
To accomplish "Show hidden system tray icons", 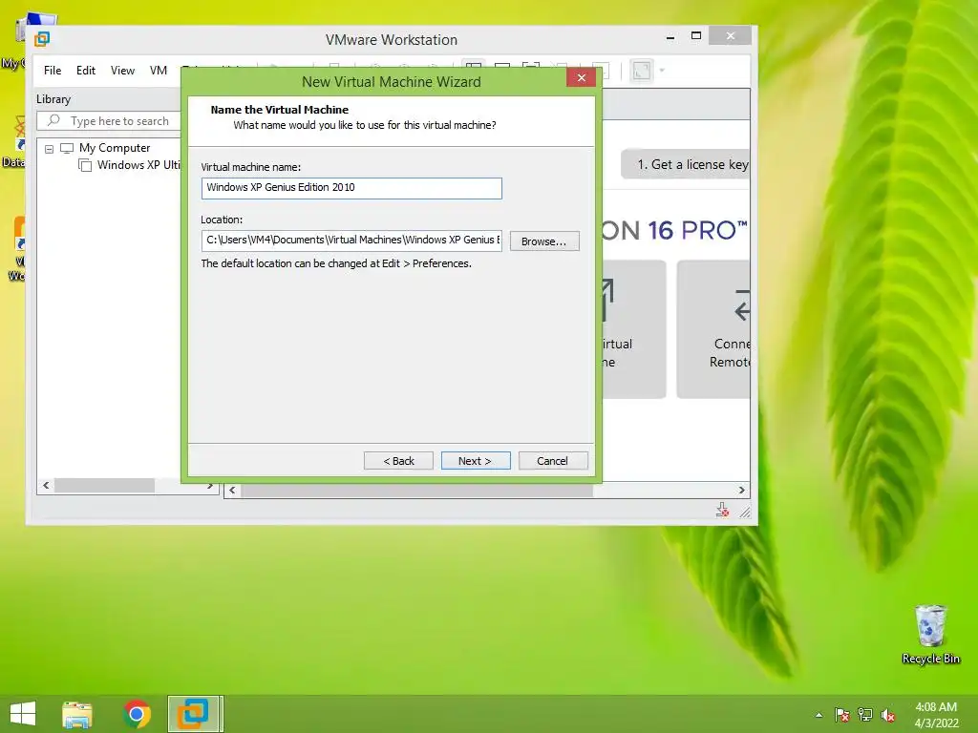I will point(819,715).
